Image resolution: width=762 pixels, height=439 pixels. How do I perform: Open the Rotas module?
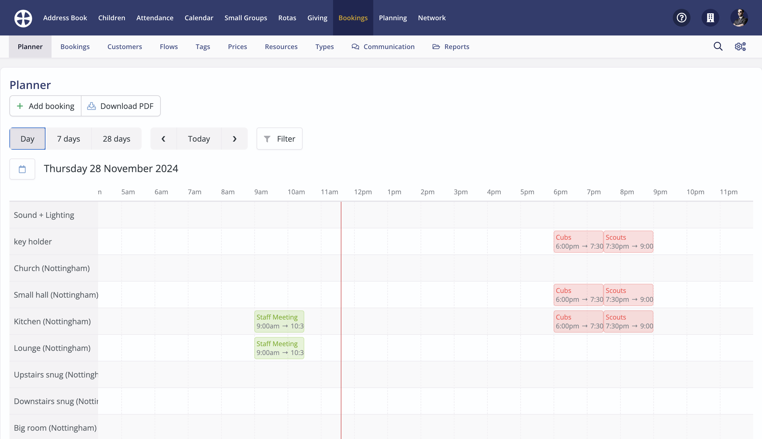(x=287, y=18)
